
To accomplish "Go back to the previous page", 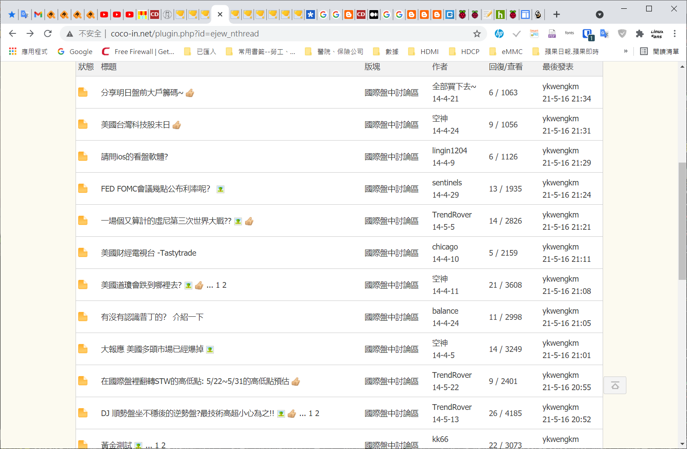I will point(12,33).
